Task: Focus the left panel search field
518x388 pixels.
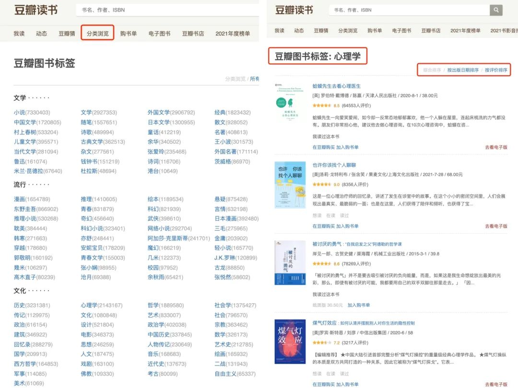Action: click(167, 10)
